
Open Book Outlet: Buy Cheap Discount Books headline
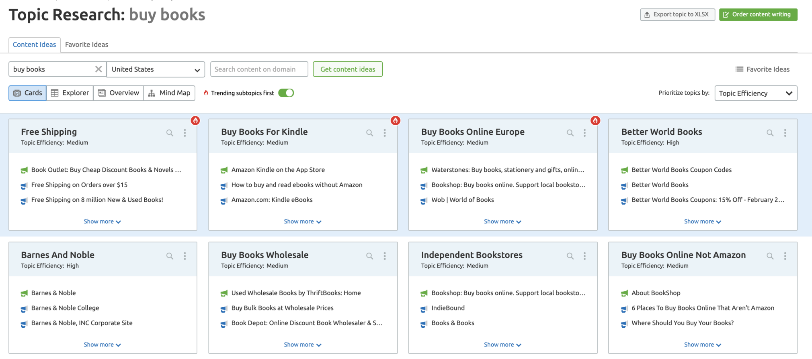coord(106,170)
